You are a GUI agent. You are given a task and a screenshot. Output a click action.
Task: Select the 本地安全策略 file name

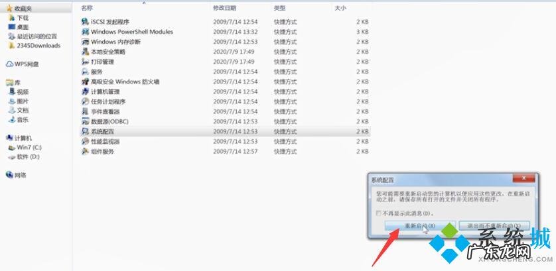[x=108, y=52]
